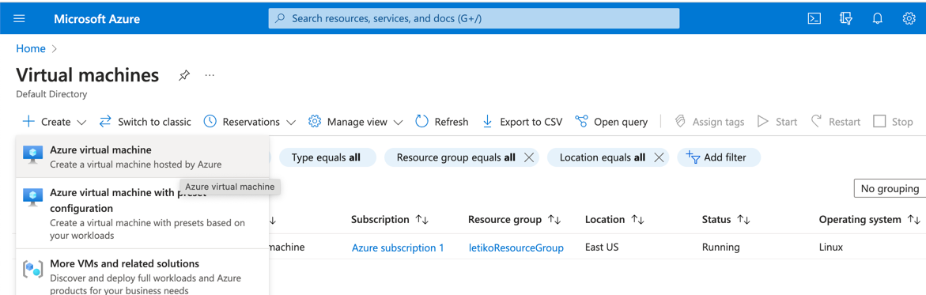This screenshot has height=295, width=926.
Task: Expand the Reservations dropdown
Action: (x=249, y=122)
